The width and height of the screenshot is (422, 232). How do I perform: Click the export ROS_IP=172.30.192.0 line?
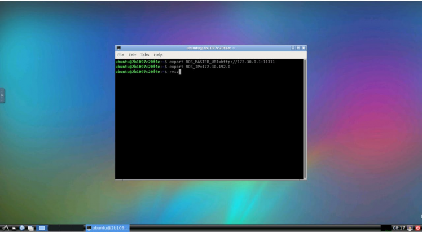[200, 67]
